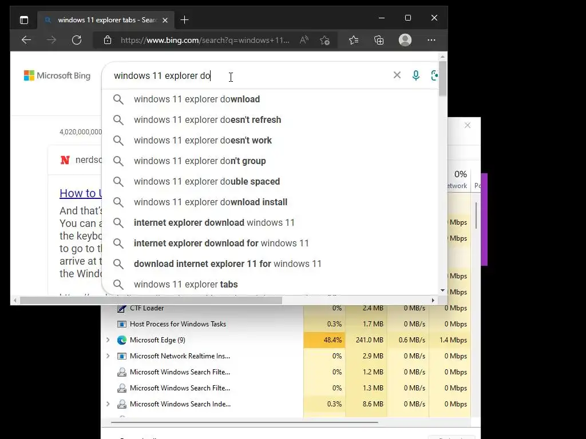586x439 pixels.
Task: Click the page's horizontal scrollbar thumb
Action: click(151, 300)
